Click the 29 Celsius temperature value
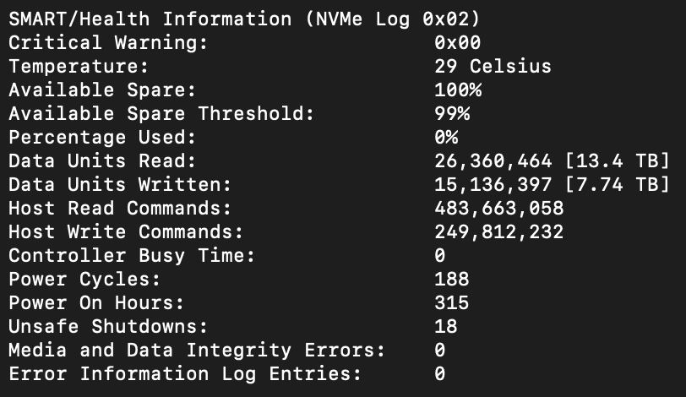686x397 pixels. coord(493,67)
